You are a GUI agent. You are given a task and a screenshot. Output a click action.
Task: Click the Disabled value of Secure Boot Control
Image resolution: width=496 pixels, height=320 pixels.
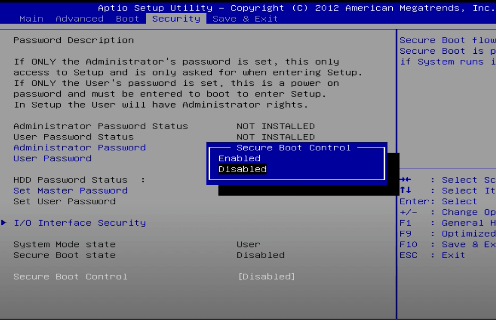pyautogui.click(x=267, y=276)
